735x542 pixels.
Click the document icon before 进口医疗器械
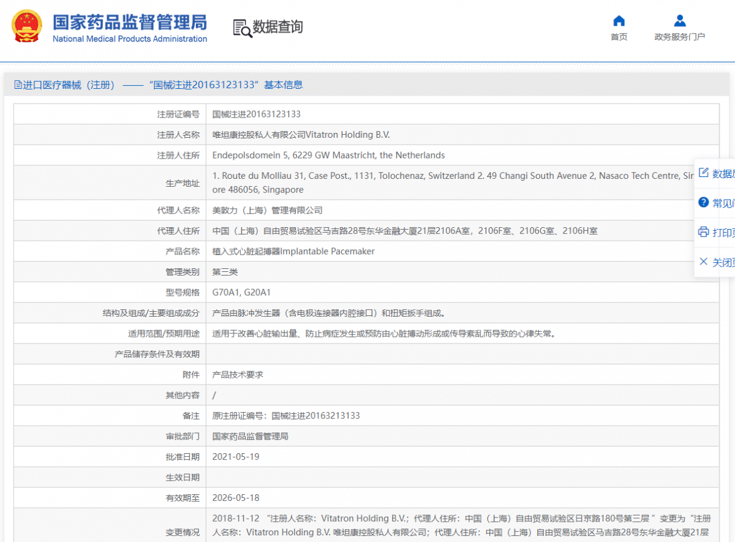tap(18, 85)
